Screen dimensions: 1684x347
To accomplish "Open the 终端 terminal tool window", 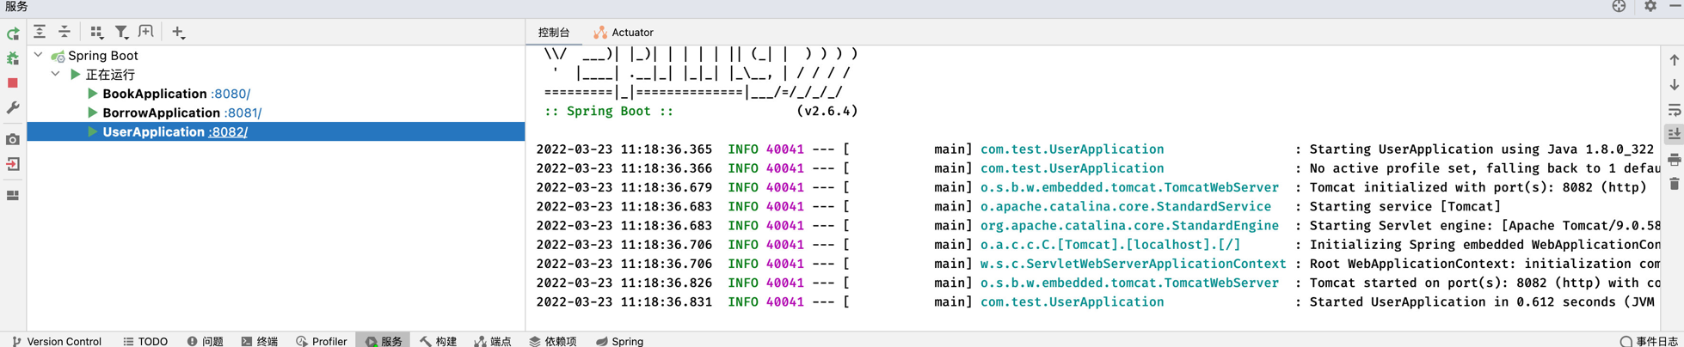I will (260, 341).
